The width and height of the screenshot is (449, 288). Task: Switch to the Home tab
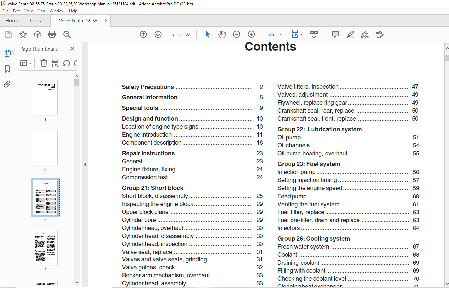point(12,21)
